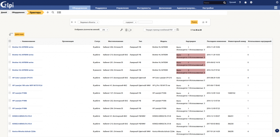
Task: Open HP LaserJet 100 color MFP M175 PCL6 link
Action: 27,85
